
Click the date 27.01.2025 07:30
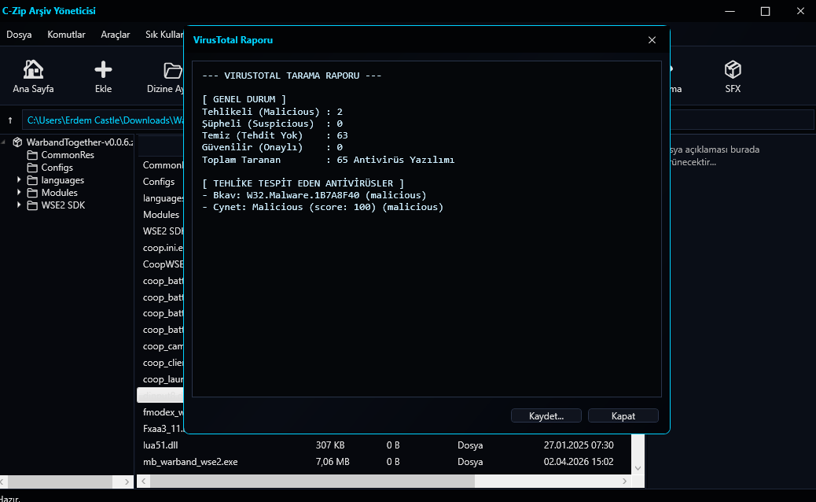coord(579,445)
